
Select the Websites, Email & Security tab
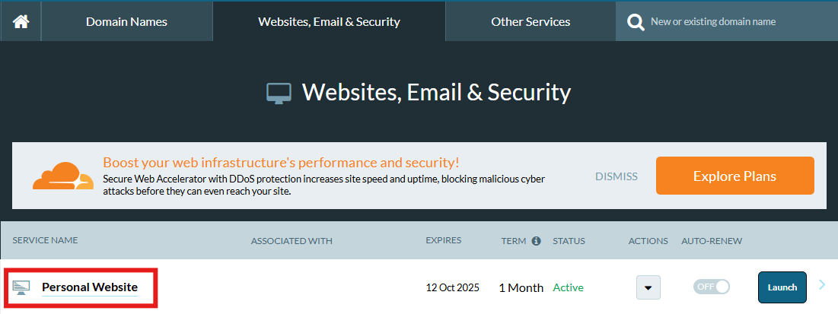click(x=329, y=21)
